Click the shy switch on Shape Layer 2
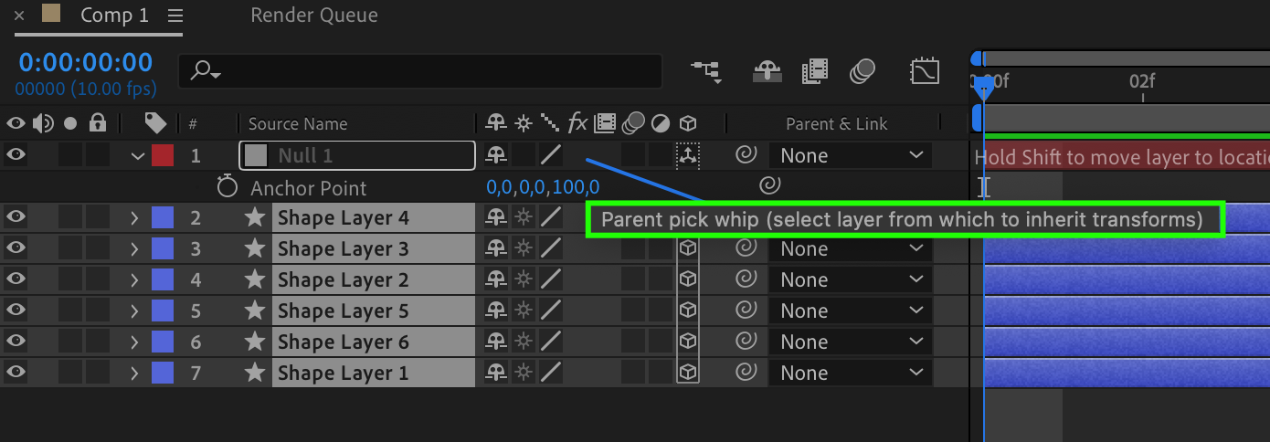Viewport: 1270px width, 442px height. [496, 279]
